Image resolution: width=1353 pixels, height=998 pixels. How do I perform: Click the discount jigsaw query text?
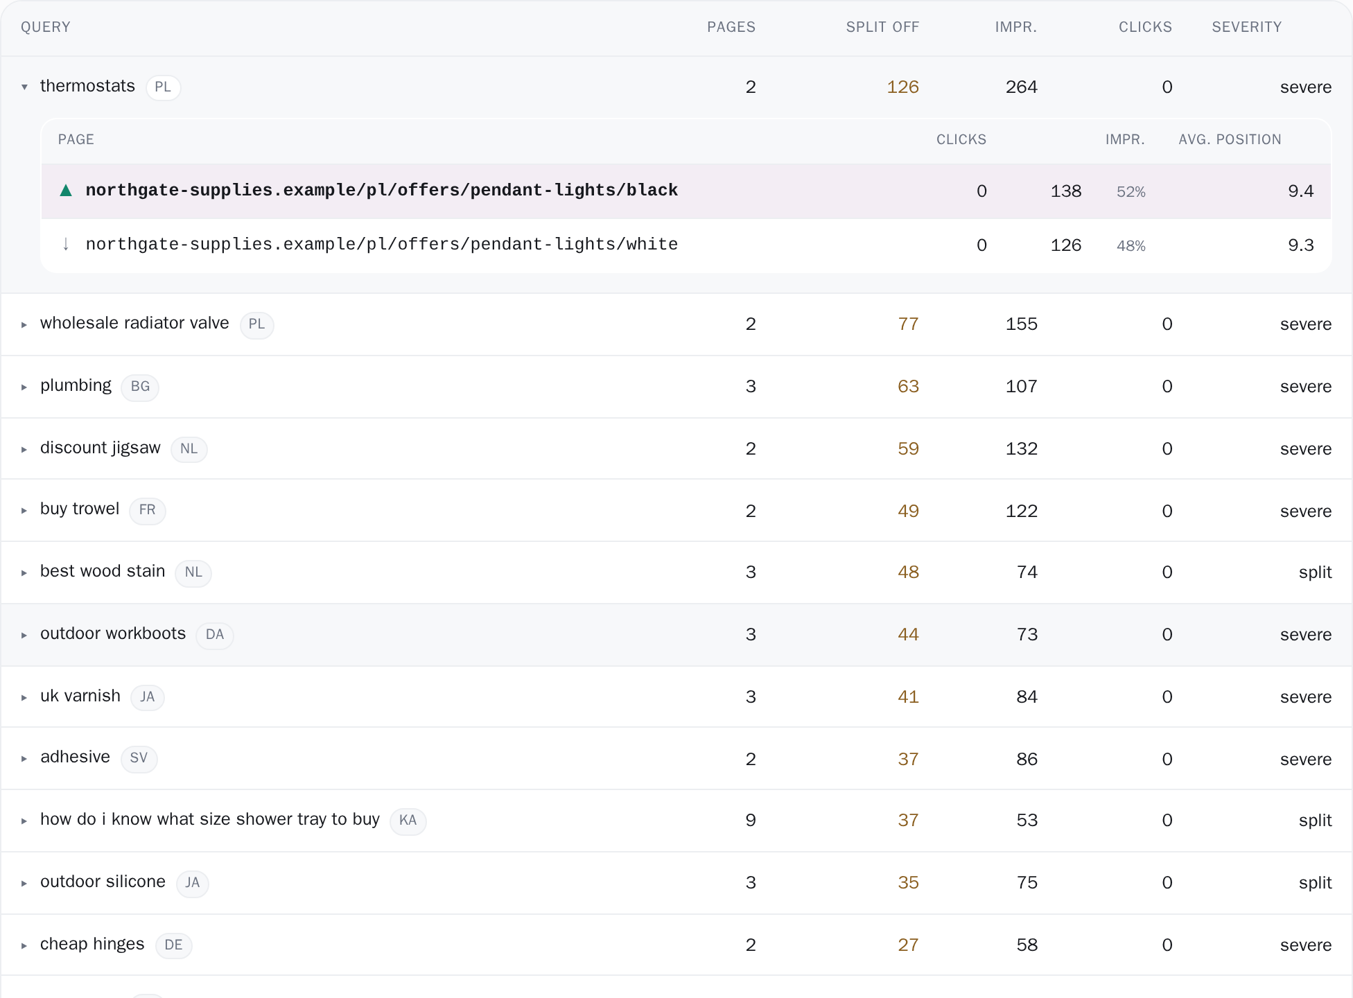(101, 448)
